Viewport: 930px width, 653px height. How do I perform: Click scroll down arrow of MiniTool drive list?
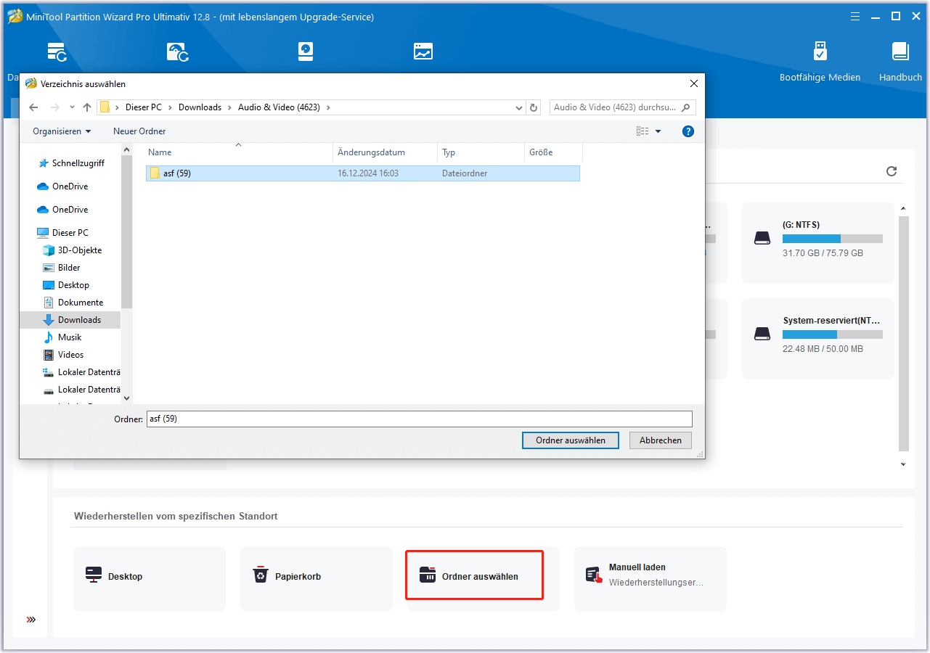coord(903,464)
